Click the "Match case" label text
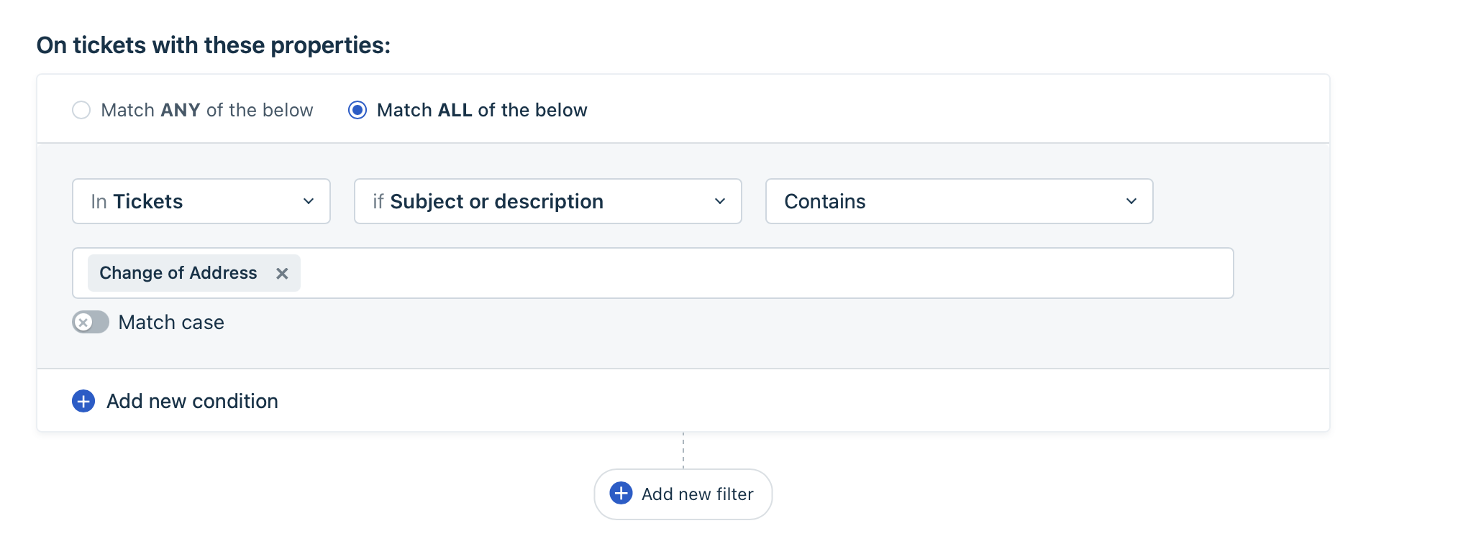The width and height of the screenshot is (1476, 559). click(171, 322)
